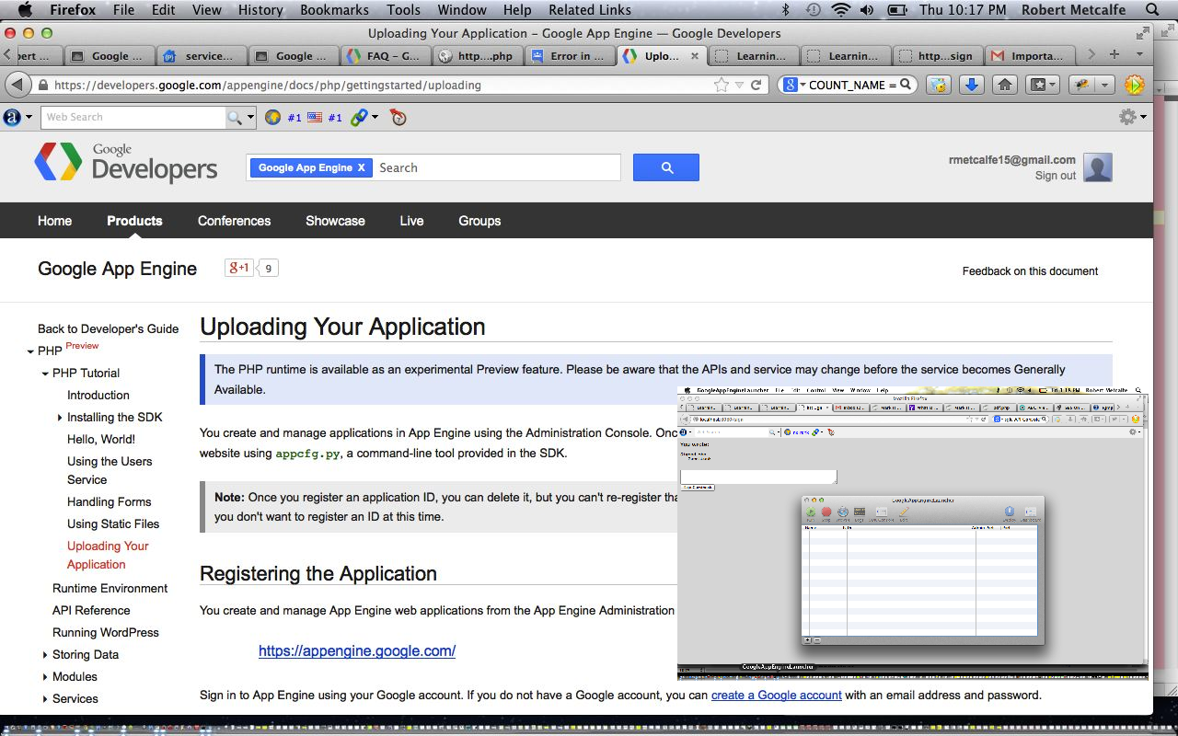Open the Showcase navigation tab
This screenshot has width=1178, height=736.
click(x=335, y=221)
